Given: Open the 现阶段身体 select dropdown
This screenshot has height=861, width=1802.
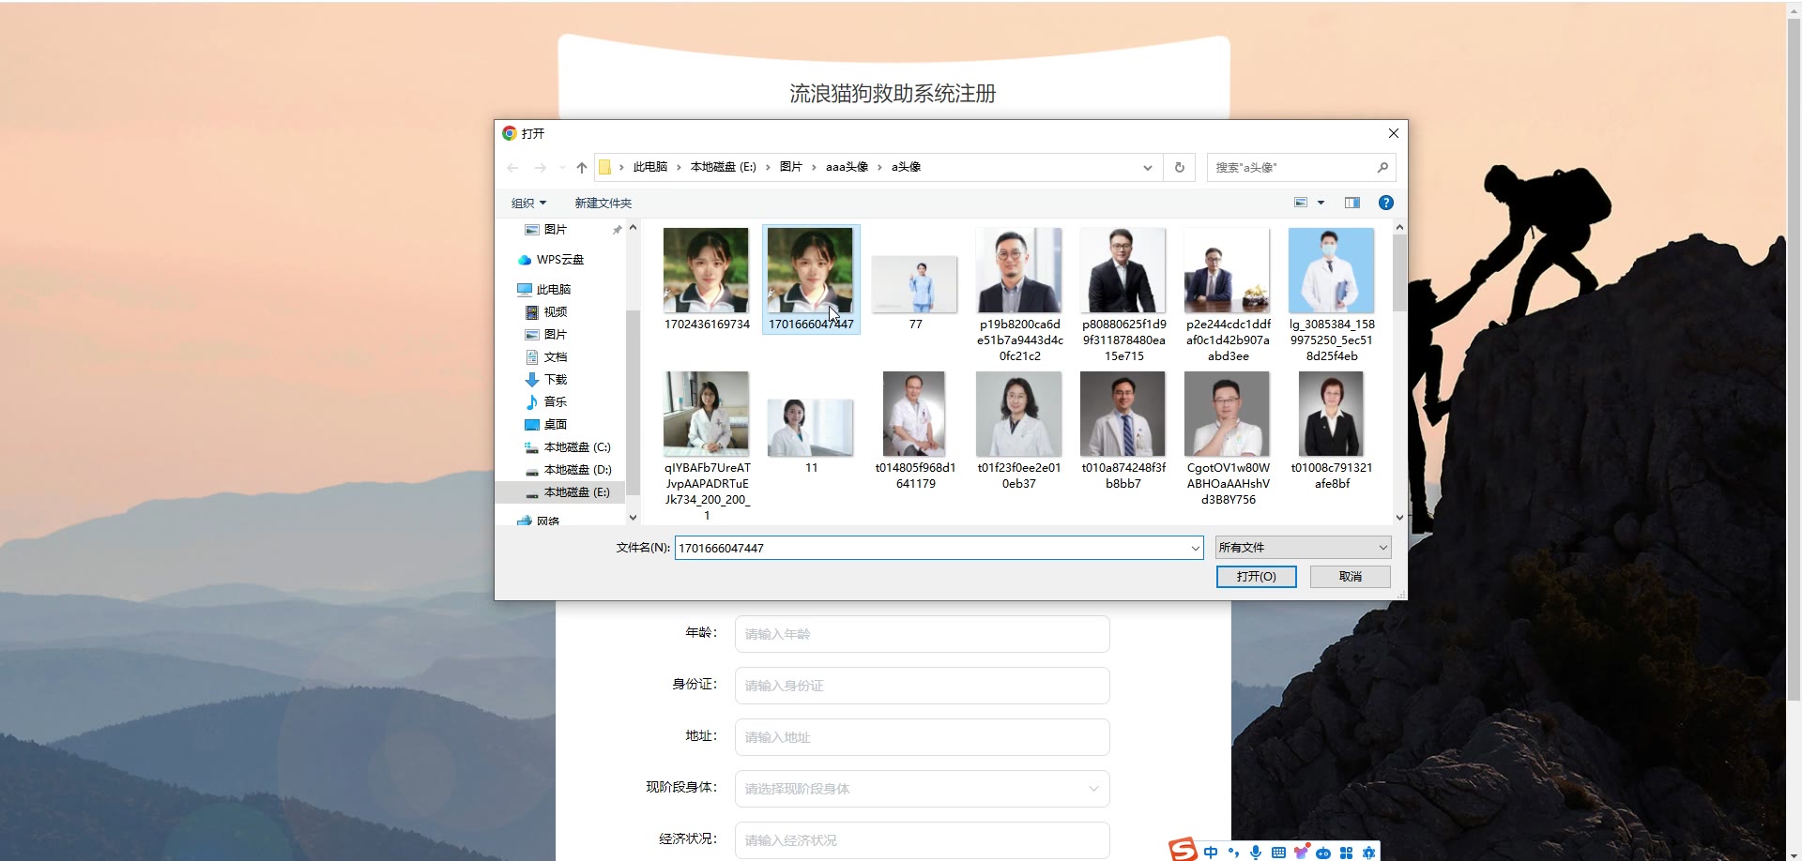Looking at the screenshot, I should pyautogui.click(x=922, y=789).
